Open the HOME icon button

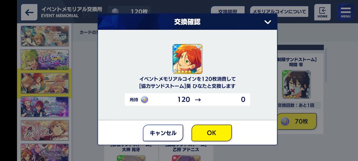[322, 12]
